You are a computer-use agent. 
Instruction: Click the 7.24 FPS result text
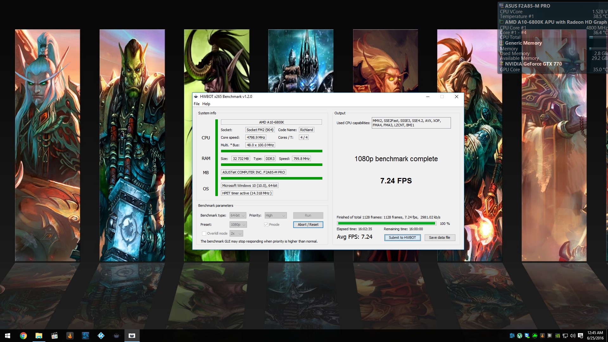(x=396, y=181)
